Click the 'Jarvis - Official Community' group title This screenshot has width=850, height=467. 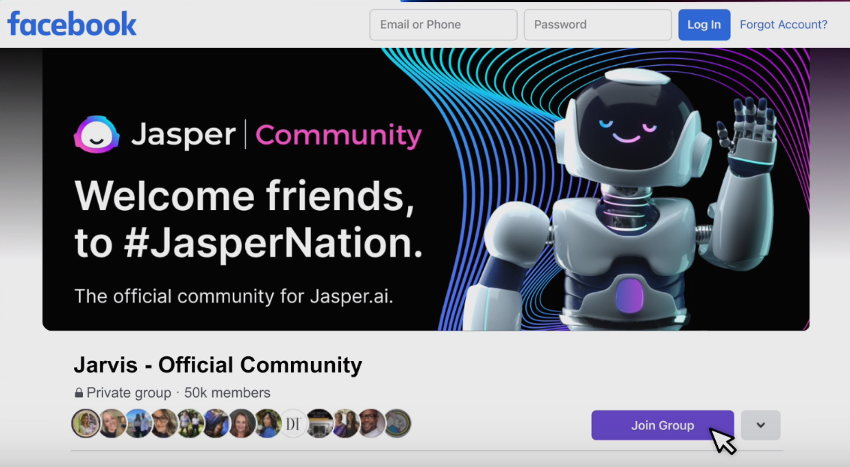click(x=218, y=365)
